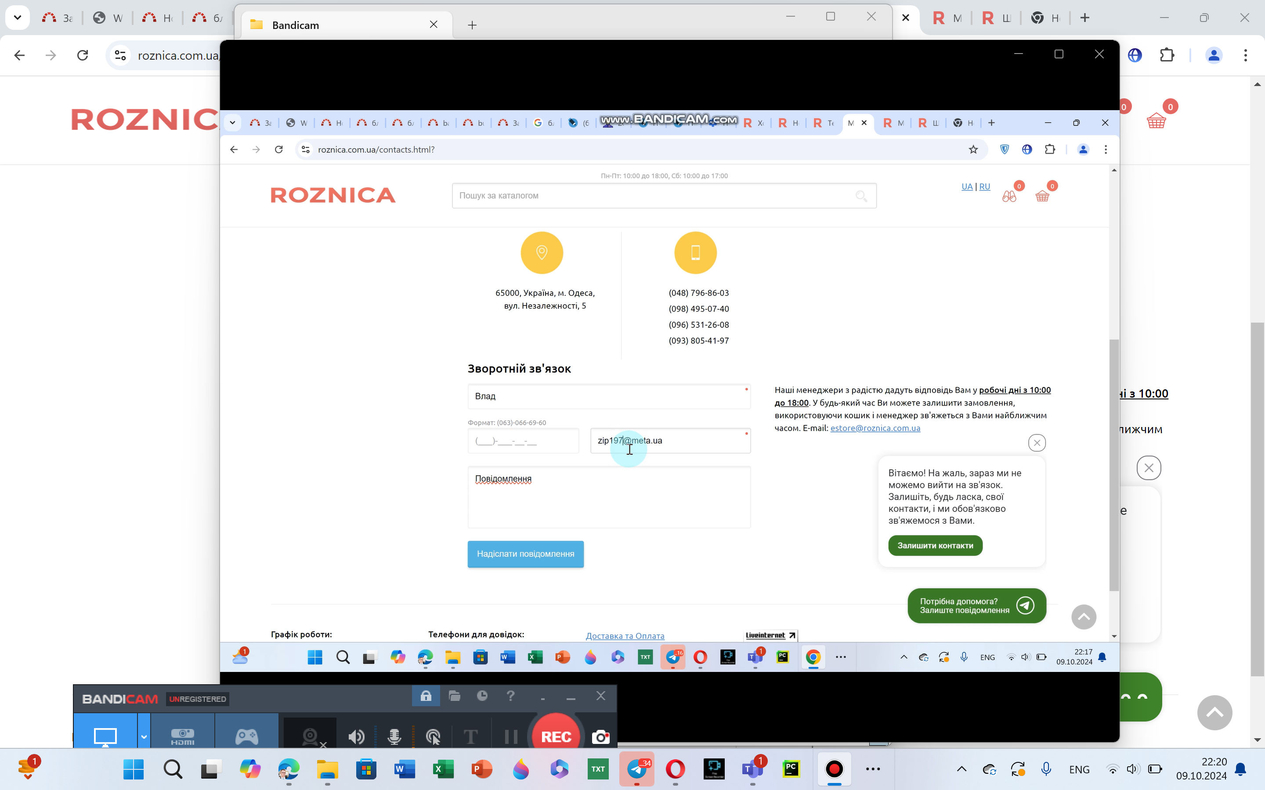Toggle webcam overlay in Bandicam

pyautogui.click(x=311, y=736)
